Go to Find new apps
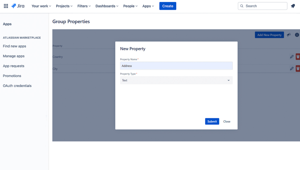This screenshot has width=300, height=170. [x=14, y=46]
